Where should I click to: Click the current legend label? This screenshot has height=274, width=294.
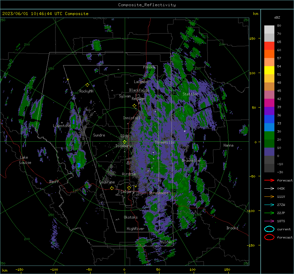284,229
